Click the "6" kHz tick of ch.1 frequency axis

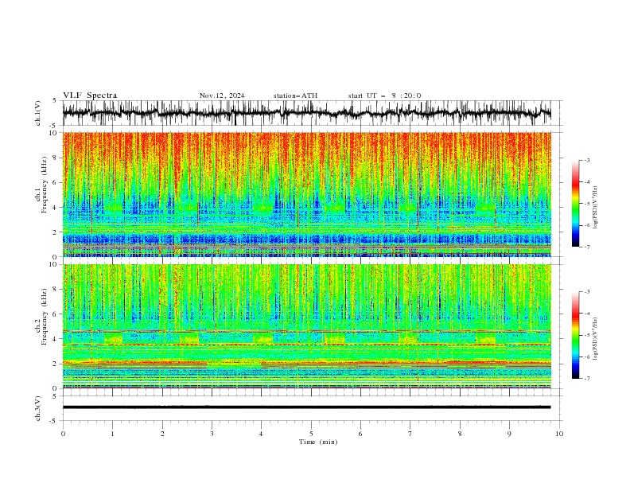point(56,183)
